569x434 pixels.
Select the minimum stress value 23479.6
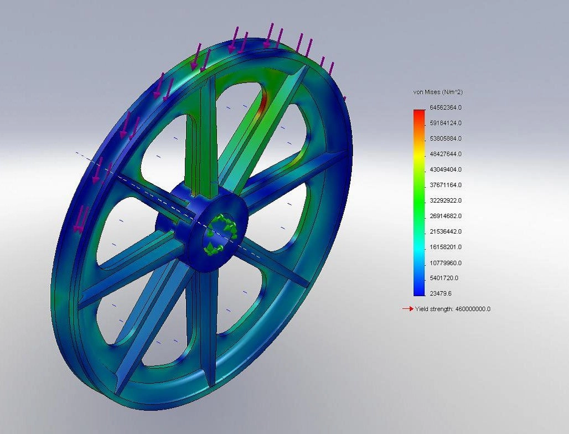(441, 293)
